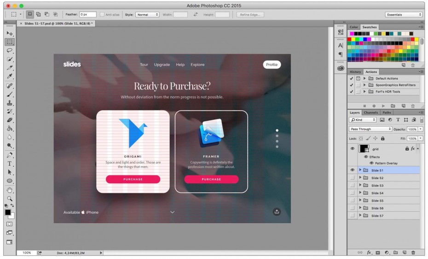
Task: Toggle Forf's HDR Tools checkmark
Action: tap(351, 91)
